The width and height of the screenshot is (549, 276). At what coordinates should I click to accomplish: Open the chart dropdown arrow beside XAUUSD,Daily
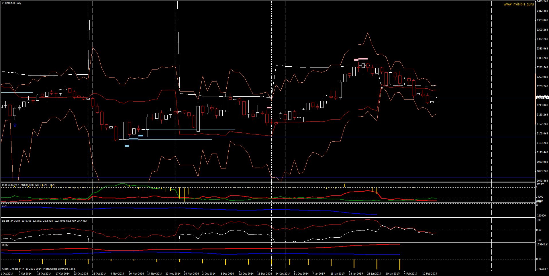pyautogui.click(x=3, y=3)
